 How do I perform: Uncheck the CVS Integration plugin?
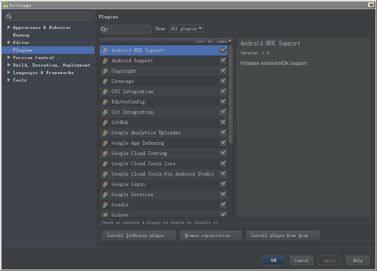point(223,92)
